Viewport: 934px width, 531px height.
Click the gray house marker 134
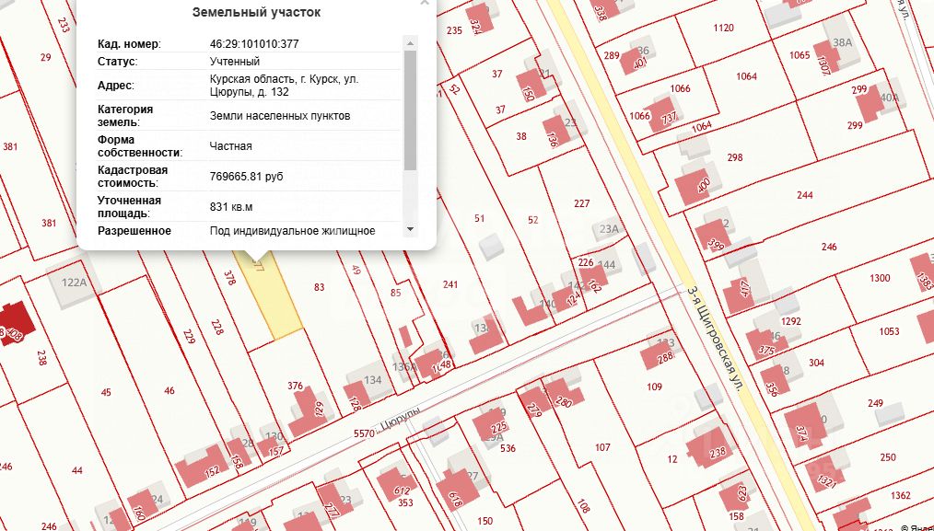click(x=372, y=380)
